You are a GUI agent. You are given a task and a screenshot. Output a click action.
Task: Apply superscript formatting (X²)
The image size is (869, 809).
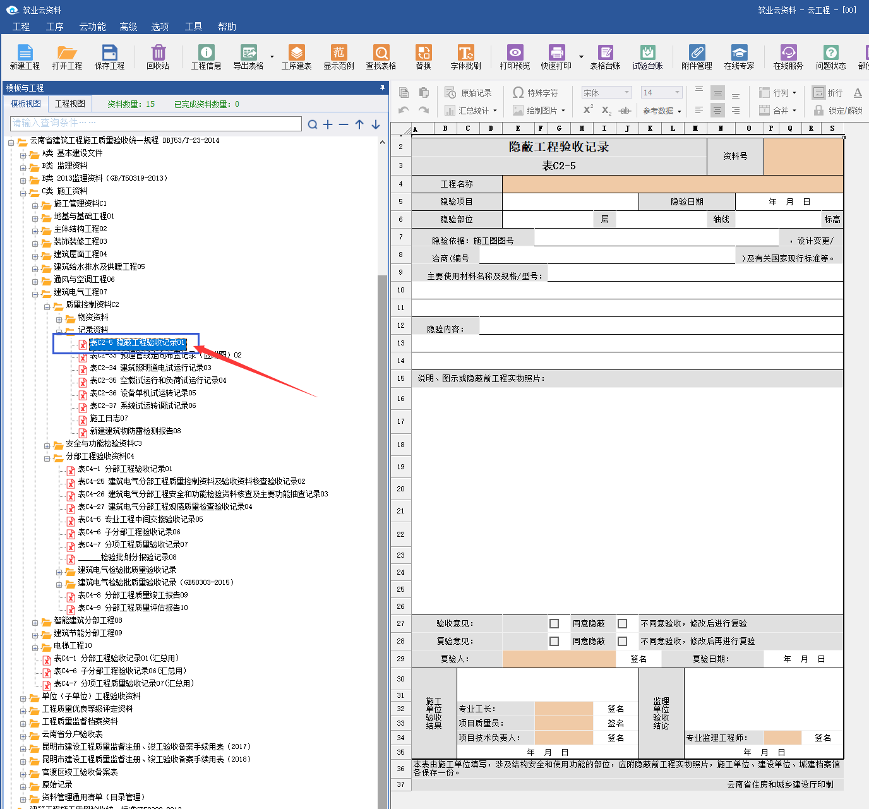(x=588, y=110)
